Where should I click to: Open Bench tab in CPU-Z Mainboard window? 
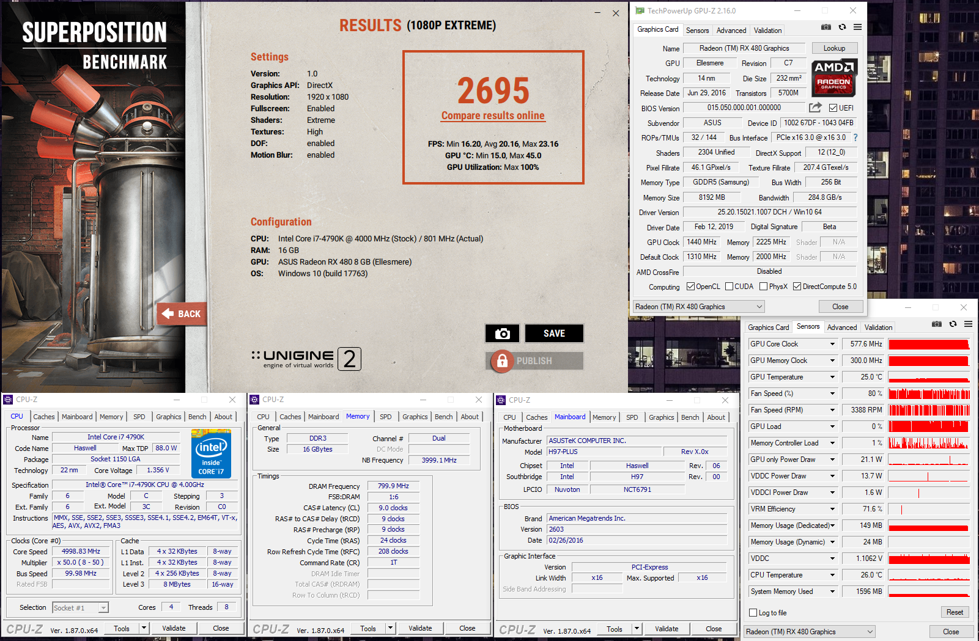click(690, 417)
